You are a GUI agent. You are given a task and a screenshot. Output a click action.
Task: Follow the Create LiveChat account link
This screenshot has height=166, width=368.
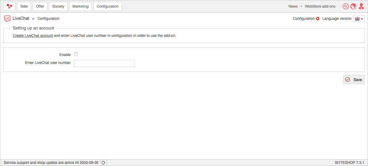(33, 36)
